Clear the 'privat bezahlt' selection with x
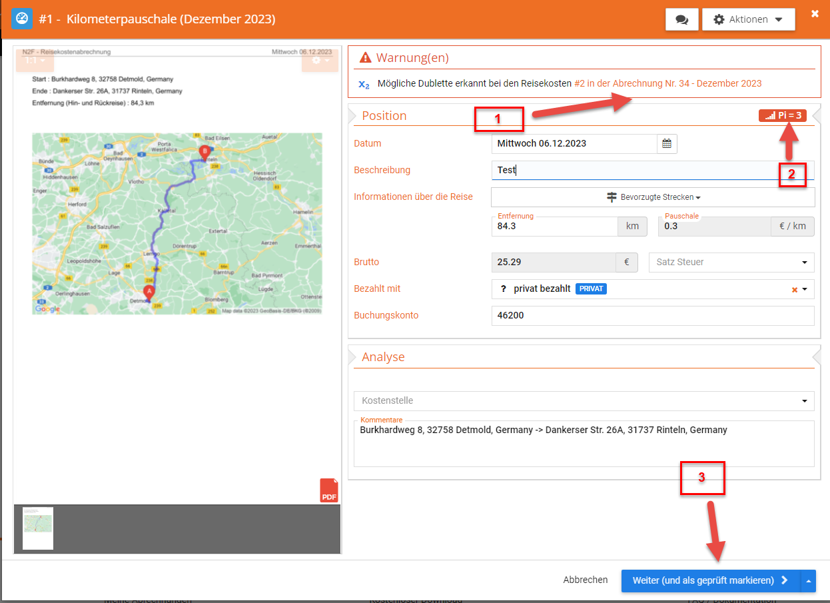This screenshot has height=603, width=830. 794,289
